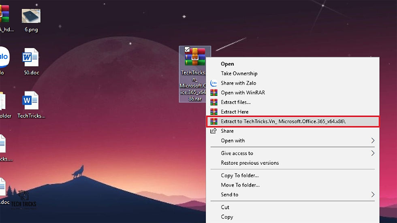Open the Open with submenu entry
Screen dimensions: 397x223
(292, 140)
